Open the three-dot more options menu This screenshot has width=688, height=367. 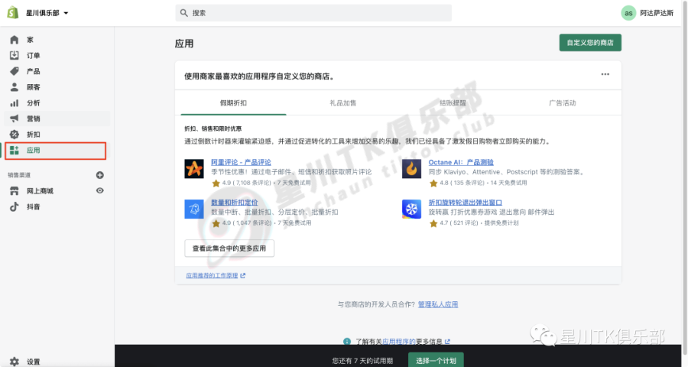605,74
